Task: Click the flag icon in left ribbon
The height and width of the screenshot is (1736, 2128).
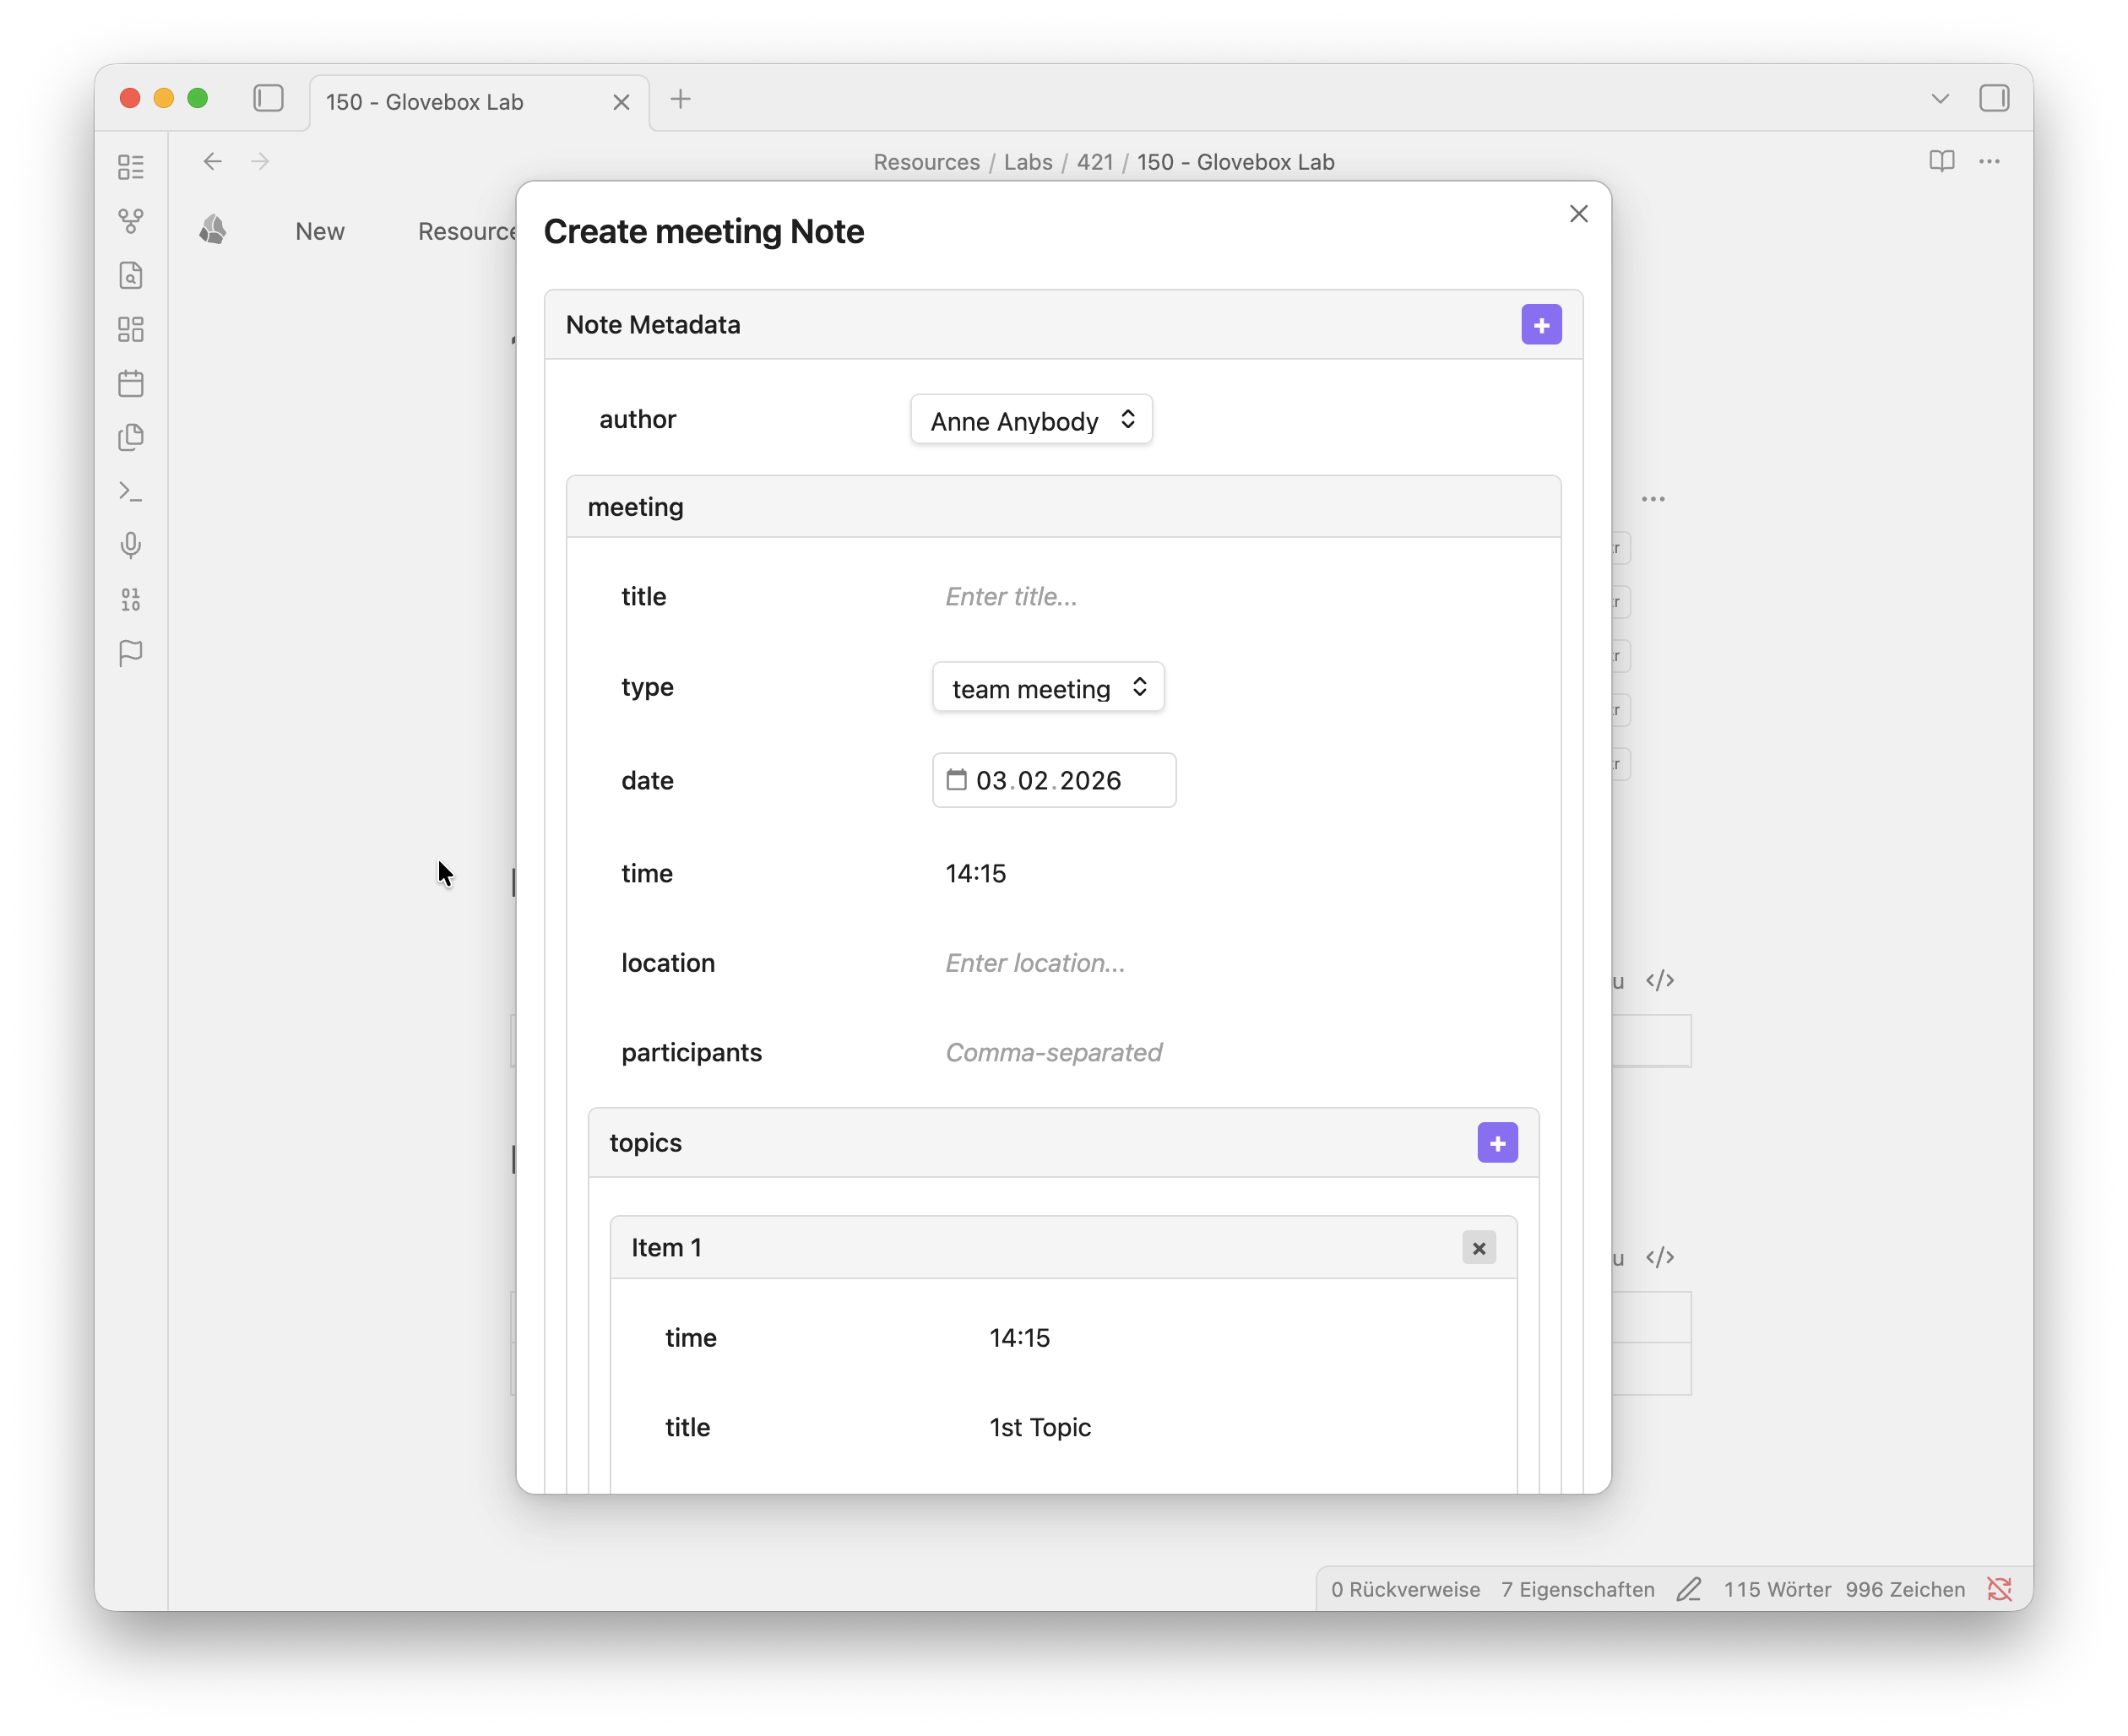Action: [x=131, y=653]
